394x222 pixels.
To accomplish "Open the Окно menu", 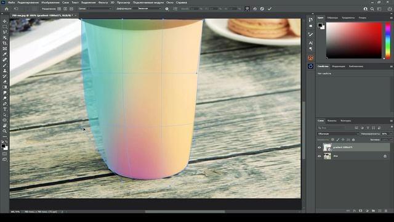I will tap(170, 2).
